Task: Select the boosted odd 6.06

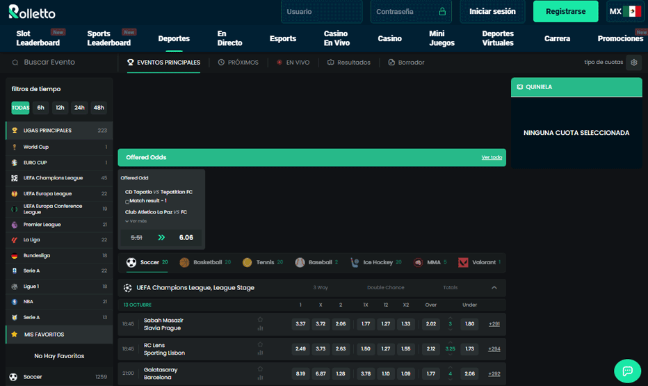Action: [186, 238]
